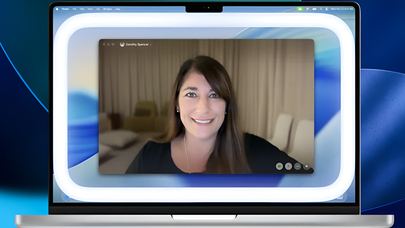Toggle the green camera button in call controls
Image resolution: width=405 pixels, height=228 pixels.
coord(279,166)
